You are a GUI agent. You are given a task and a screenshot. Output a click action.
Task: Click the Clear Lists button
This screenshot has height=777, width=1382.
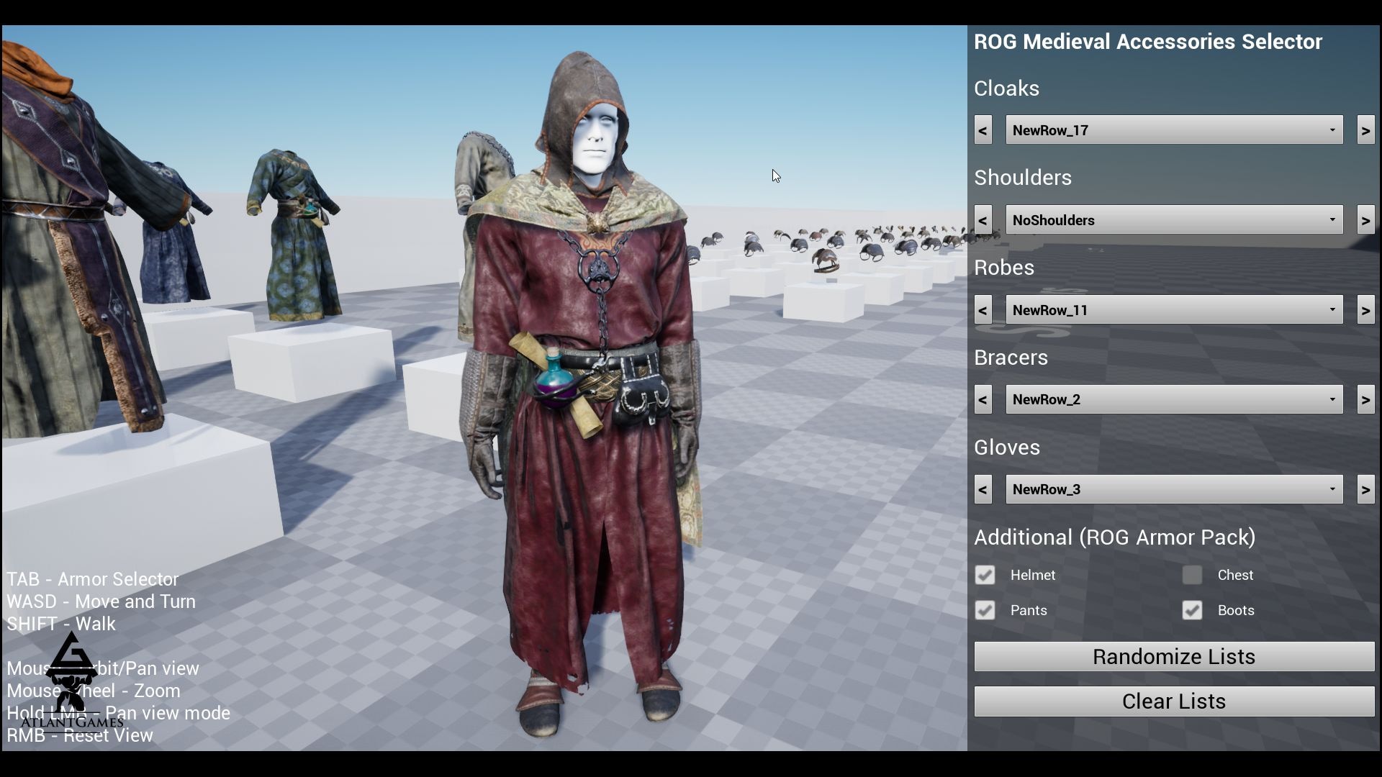pos(1174,701)
